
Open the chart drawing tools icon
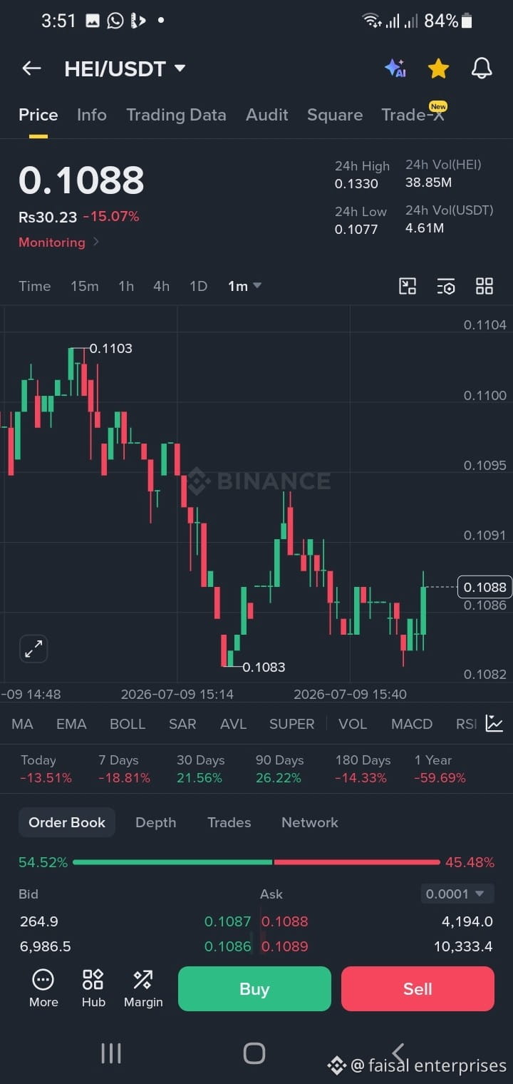tap(408, 286)
